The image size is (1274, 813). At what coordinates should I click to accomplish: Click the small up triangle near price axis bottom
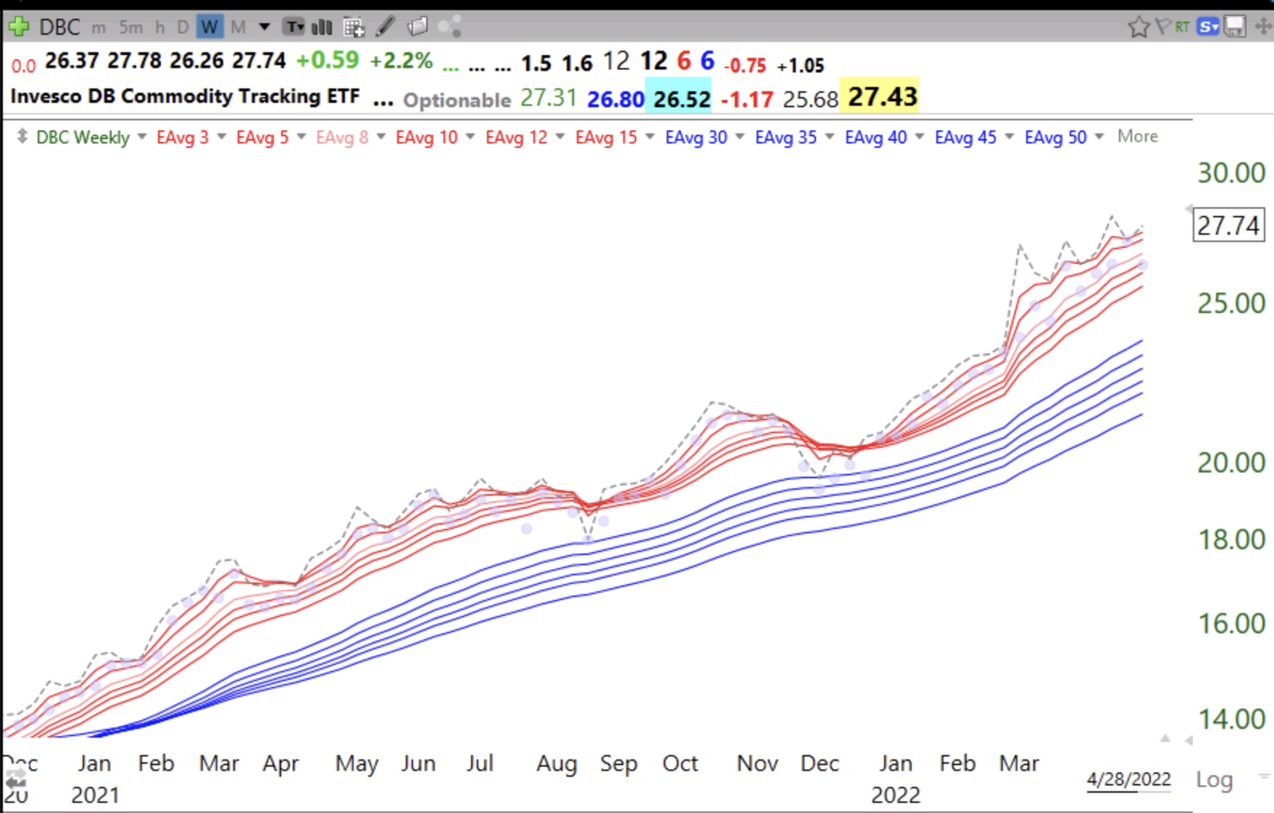pyautogui.click(x=1165, y=738)
